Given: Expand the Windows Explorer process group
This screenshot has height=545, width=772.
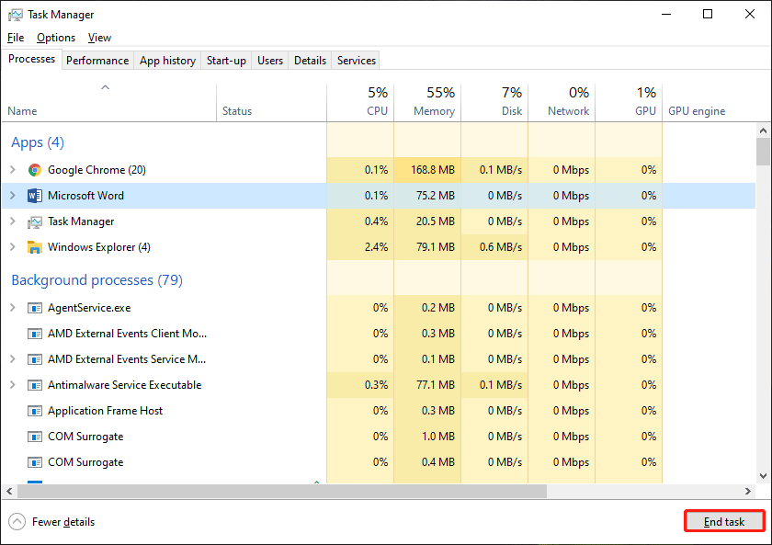Looking at the screenshot, I should point(13,246).
